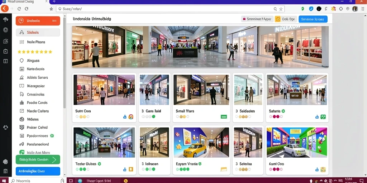Viewport: 367px width, 183px height.
Task: Select the green rating dot on Gans Ialal card
Action: point(153,117)
